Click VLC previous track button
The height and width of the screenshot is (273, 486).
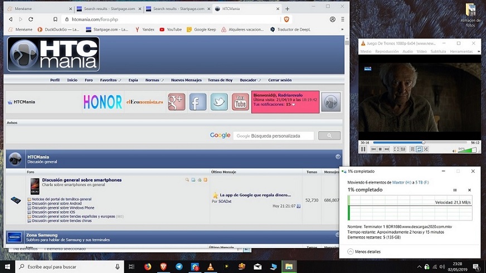(x=373, y=150)
